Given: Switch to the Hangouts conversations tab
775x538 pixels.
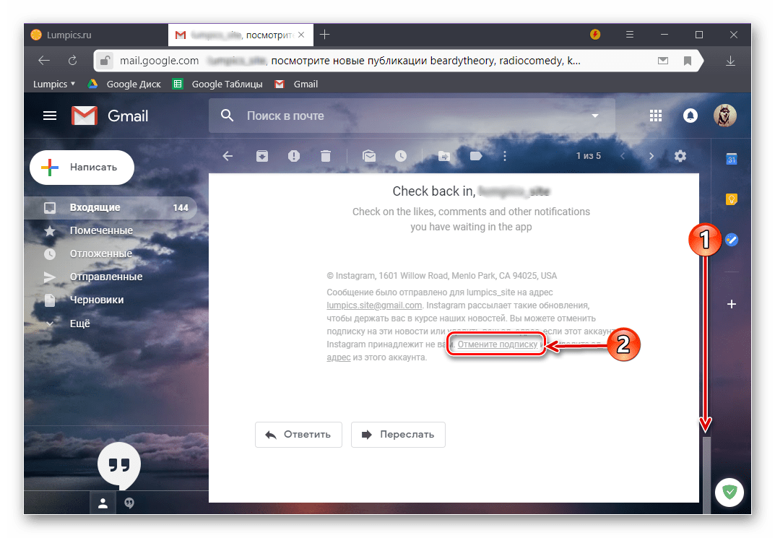Looking at the screenshot, I should 129,503.
